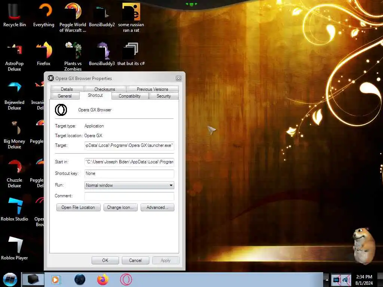Click into the Target field
This screenshot has height=287, width=383.
click(129, 145)
